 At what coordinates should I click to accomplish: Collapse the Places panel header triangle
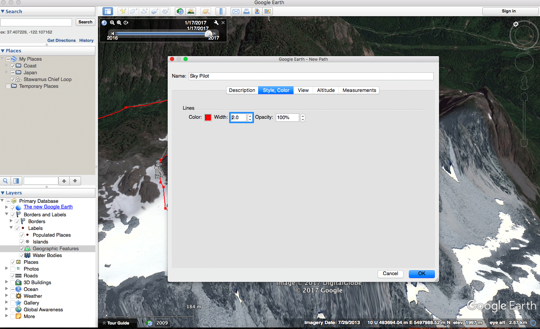pyautogui.click(x=3, y=51)
